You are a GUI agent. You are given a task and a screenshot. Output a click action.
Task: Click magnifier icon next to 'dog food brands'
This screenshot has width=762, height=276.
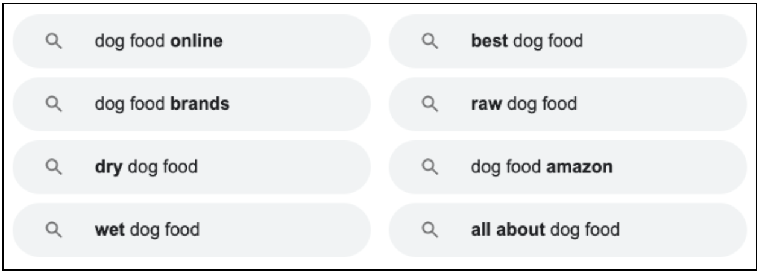coord(53,104)
